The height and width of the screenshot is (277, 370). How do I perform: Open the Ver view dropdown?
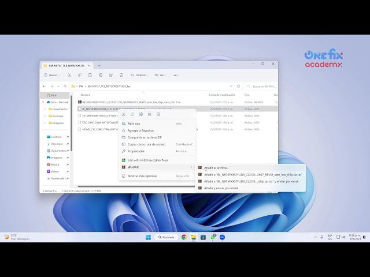(x=161, y=75)
